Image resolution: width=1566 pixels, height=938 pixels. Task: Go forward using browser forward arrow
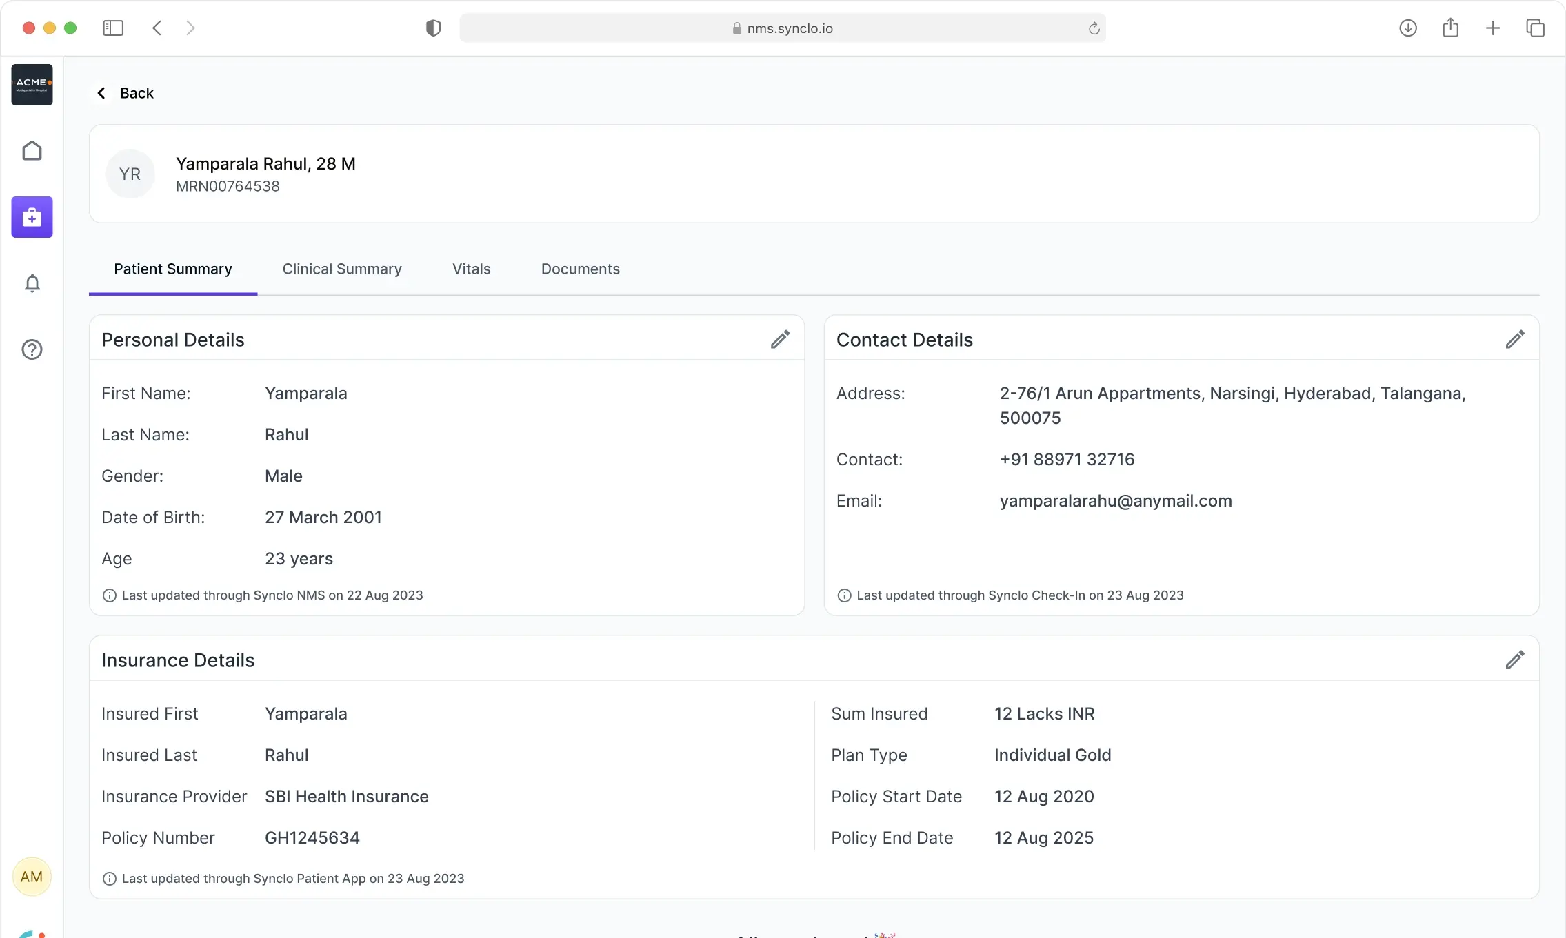[x=190, y=28]
